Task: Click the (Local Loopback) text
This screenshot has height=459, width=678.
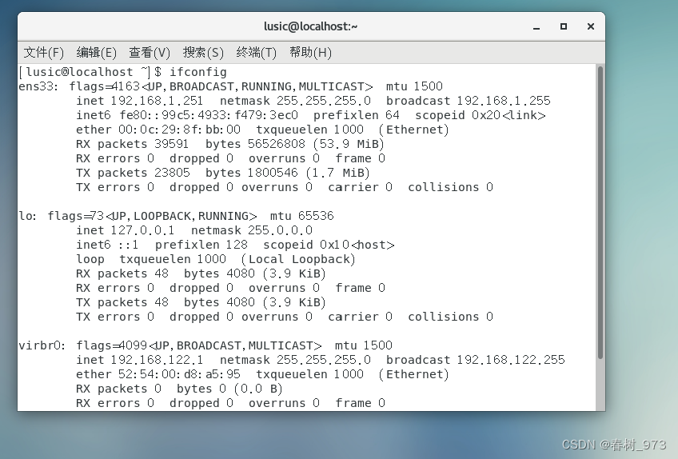Action: (298, 260)
